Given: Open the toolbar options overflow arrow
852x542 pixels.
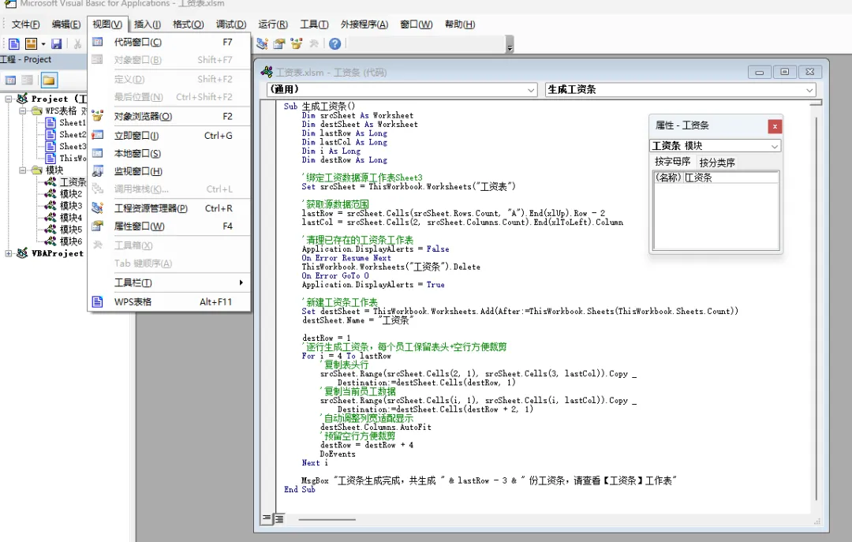Looking at the screenshot, I should [x=510, y=45].
